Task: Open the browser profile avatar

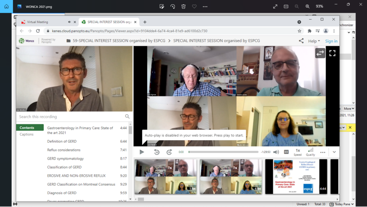Action: click(326, 31)
